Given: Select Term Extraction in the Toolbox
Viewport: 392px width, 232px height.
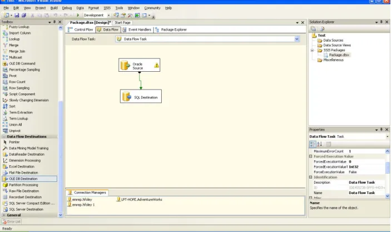Looking at the screenshot, I should pos(21,112).
